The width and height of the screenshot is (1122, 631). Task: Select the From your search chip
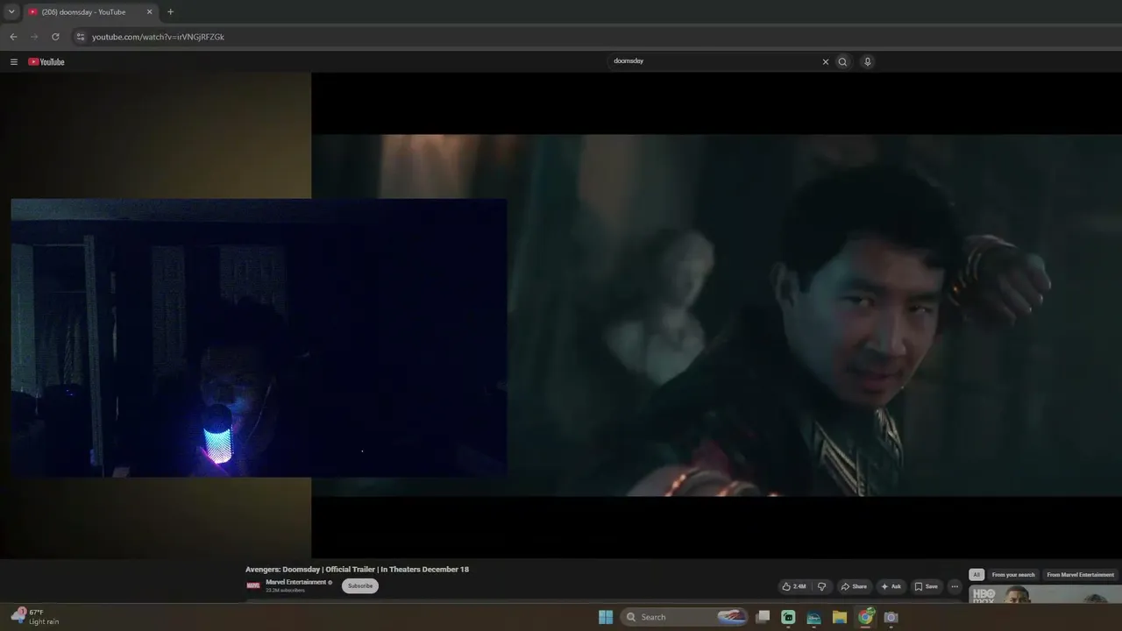(x=1013, y=575)
